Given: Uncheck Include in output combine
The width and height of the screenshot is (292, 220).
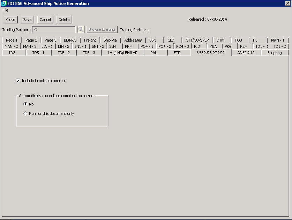Looking at the screenshot, I should [x=18, y=81].
